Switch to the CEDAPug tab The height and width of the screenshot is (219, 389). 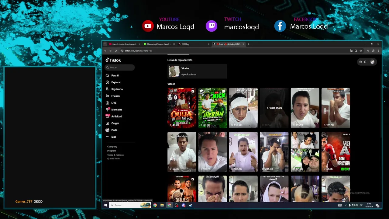tap(193, 44)
